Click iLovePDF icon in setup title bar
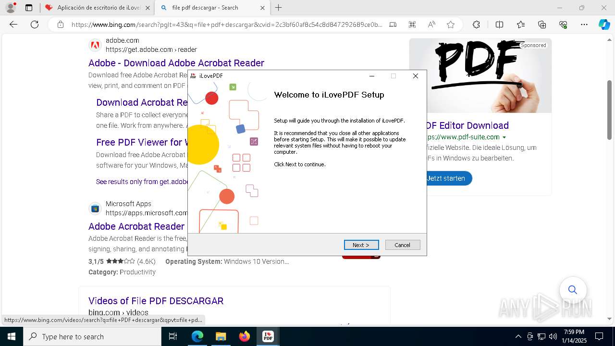 (193, 76)
